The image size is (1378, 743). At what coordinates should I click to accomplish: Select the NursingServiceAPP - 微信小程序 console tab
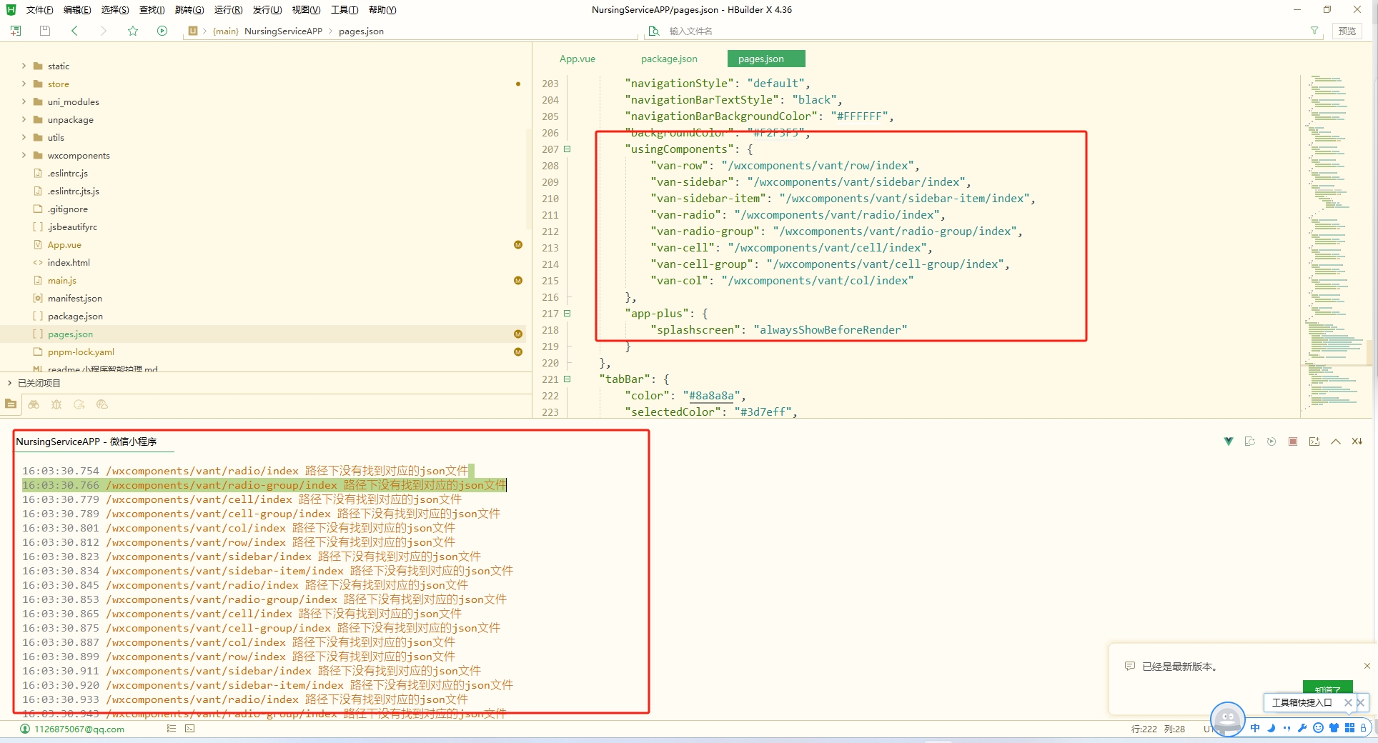click(86, 442)
